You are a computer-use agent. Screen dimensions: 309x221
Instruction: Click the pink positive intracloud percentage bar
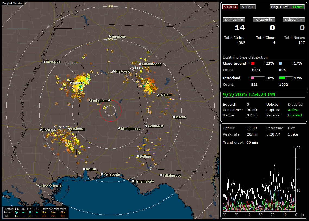[x=258, y=78]
